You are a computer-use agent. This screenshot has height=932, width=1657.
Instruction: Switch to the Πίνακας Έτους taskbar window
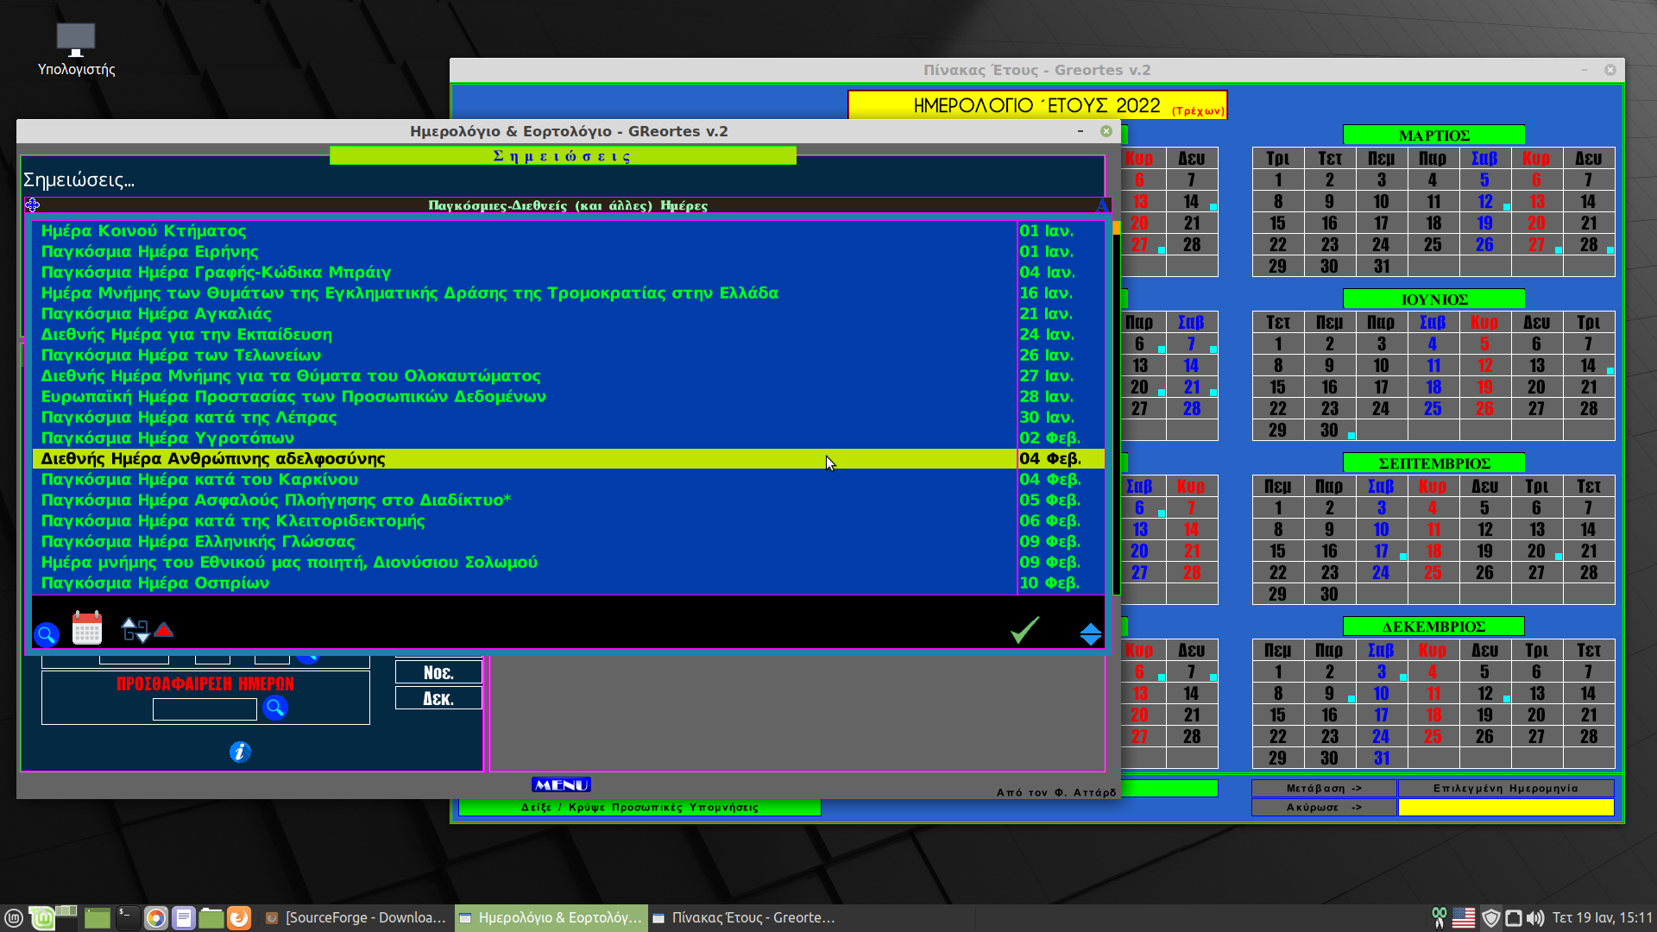coord(744,917)
